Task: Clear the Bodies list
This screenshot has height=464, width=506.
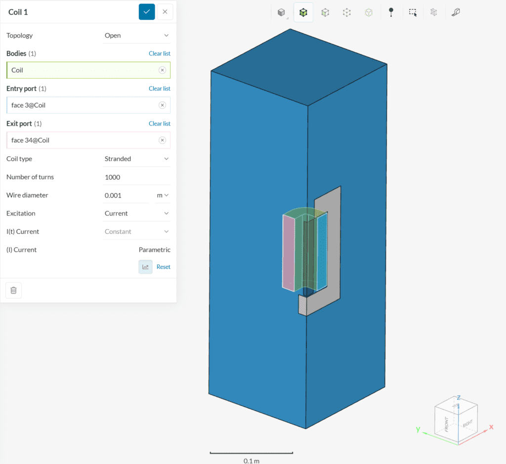Action: point(160,53)
